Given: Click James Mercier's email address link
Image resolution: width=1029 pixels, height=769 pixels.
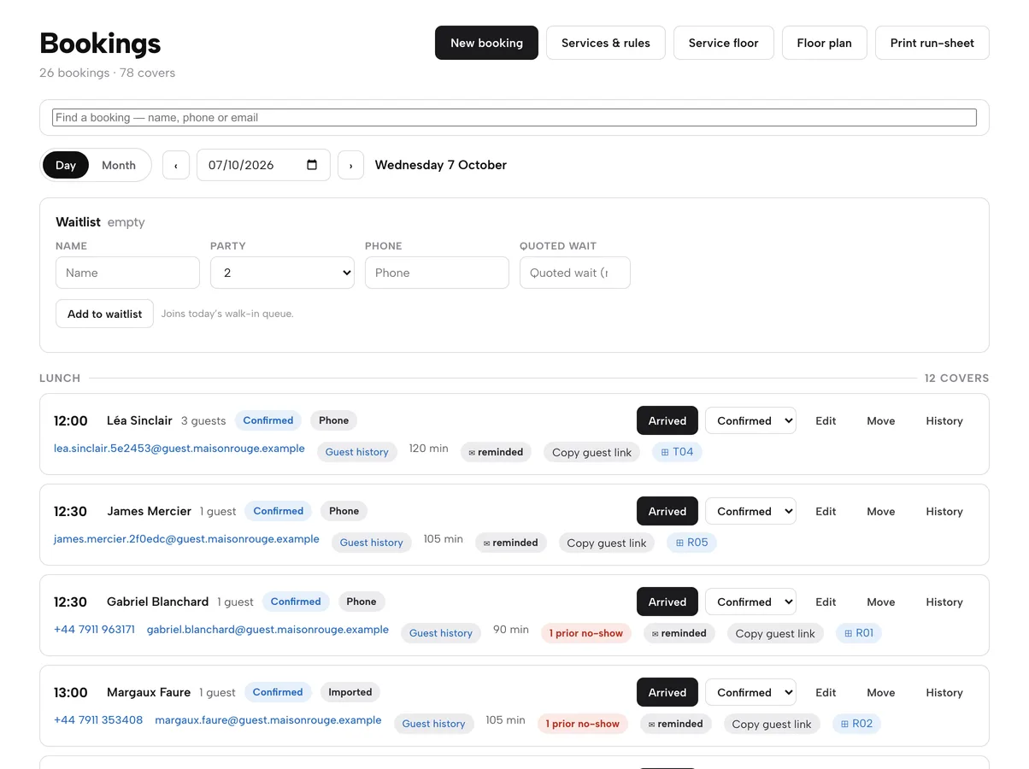Looking at the screenshot, I should click(186, 539).
